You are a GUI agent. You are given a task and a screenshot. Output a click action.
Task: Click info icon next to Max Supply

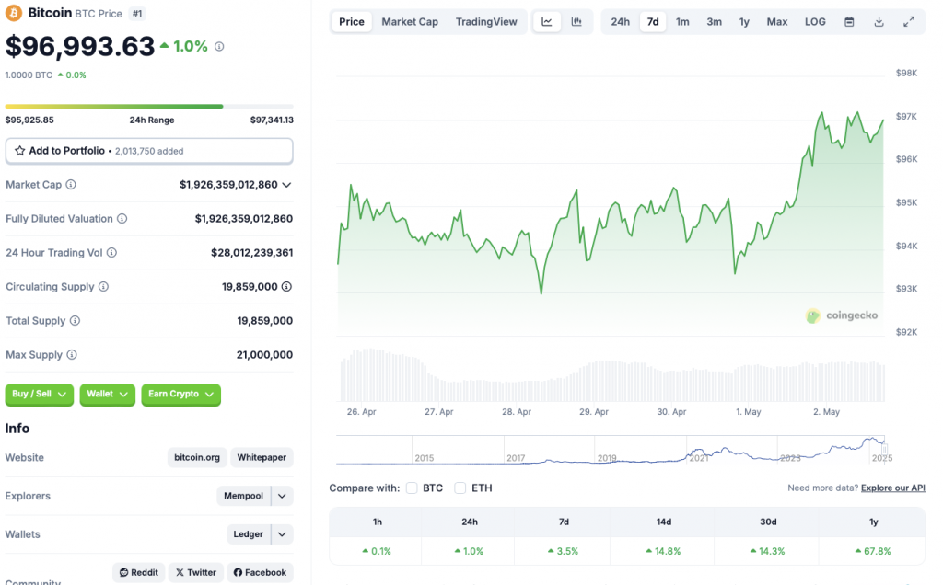point(72,355)
